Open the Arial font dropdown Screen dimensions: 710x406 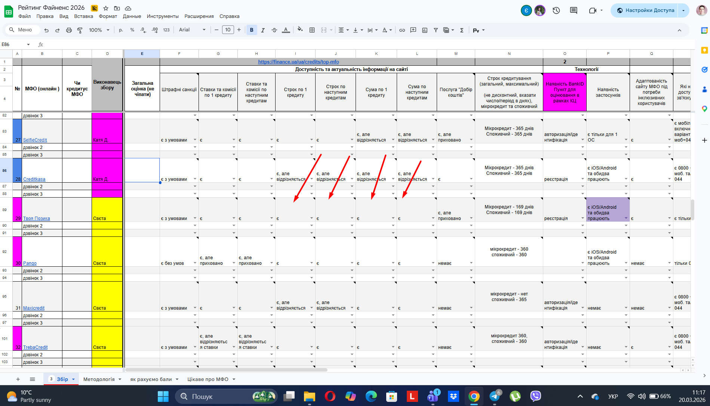coord(192,30)
